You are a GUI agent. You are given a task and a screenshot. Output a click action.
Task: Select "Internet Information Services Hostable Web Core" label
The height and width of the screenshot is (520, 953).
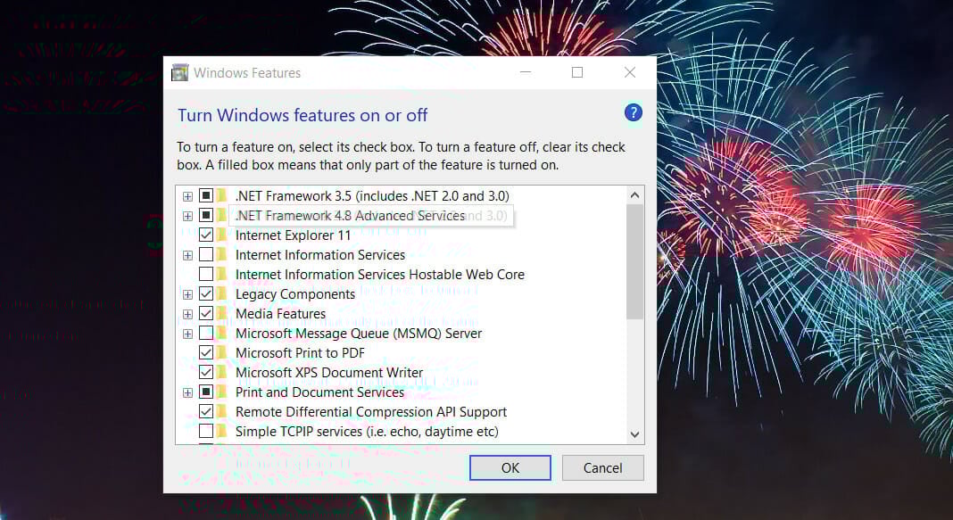(380, 274)
